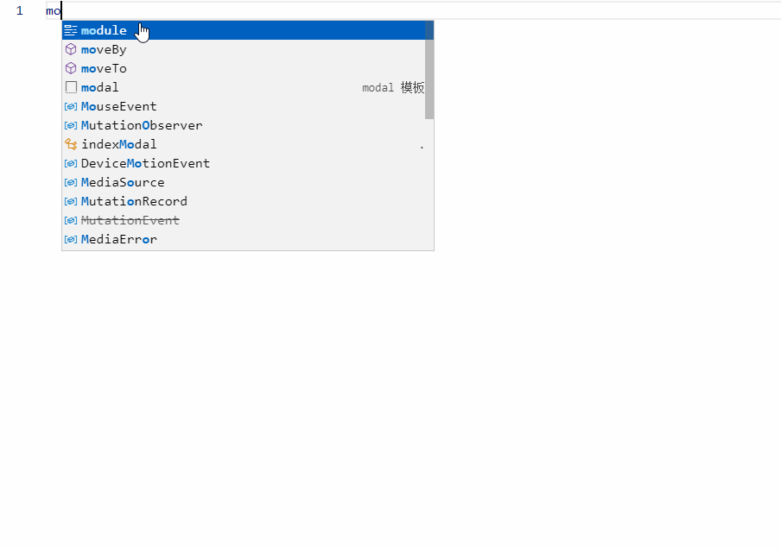Click the icon beside MediaError

pos(71,239)
